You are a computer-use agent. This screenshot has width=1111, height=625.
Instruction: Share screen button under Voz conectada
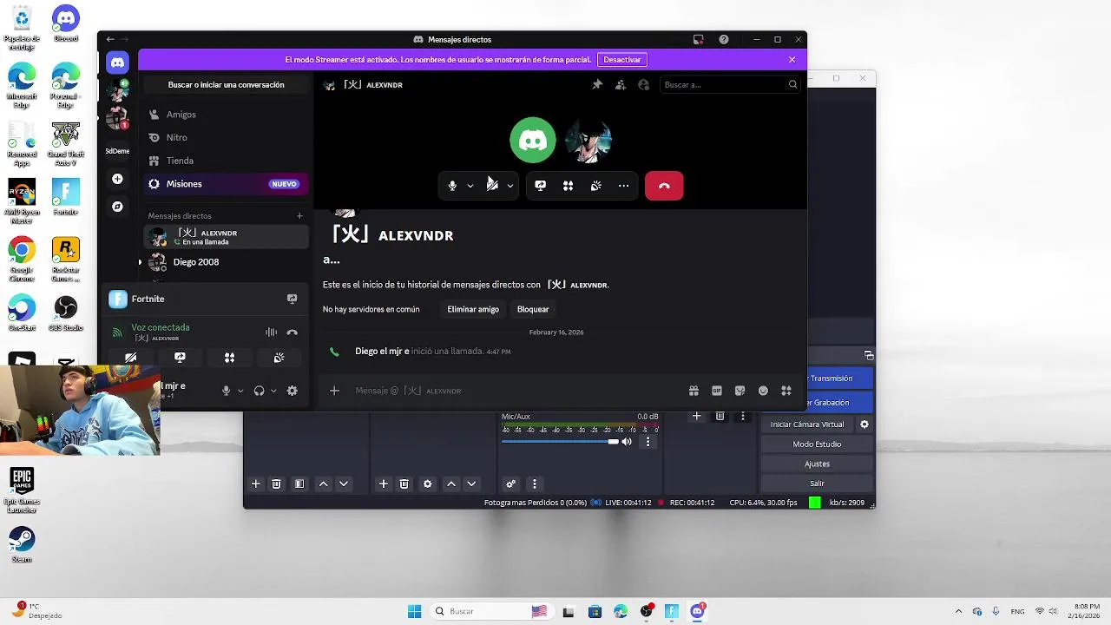point(180,358)
